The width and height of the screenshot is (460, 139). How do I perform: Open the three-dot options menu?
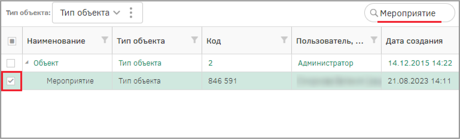(130, 13)
